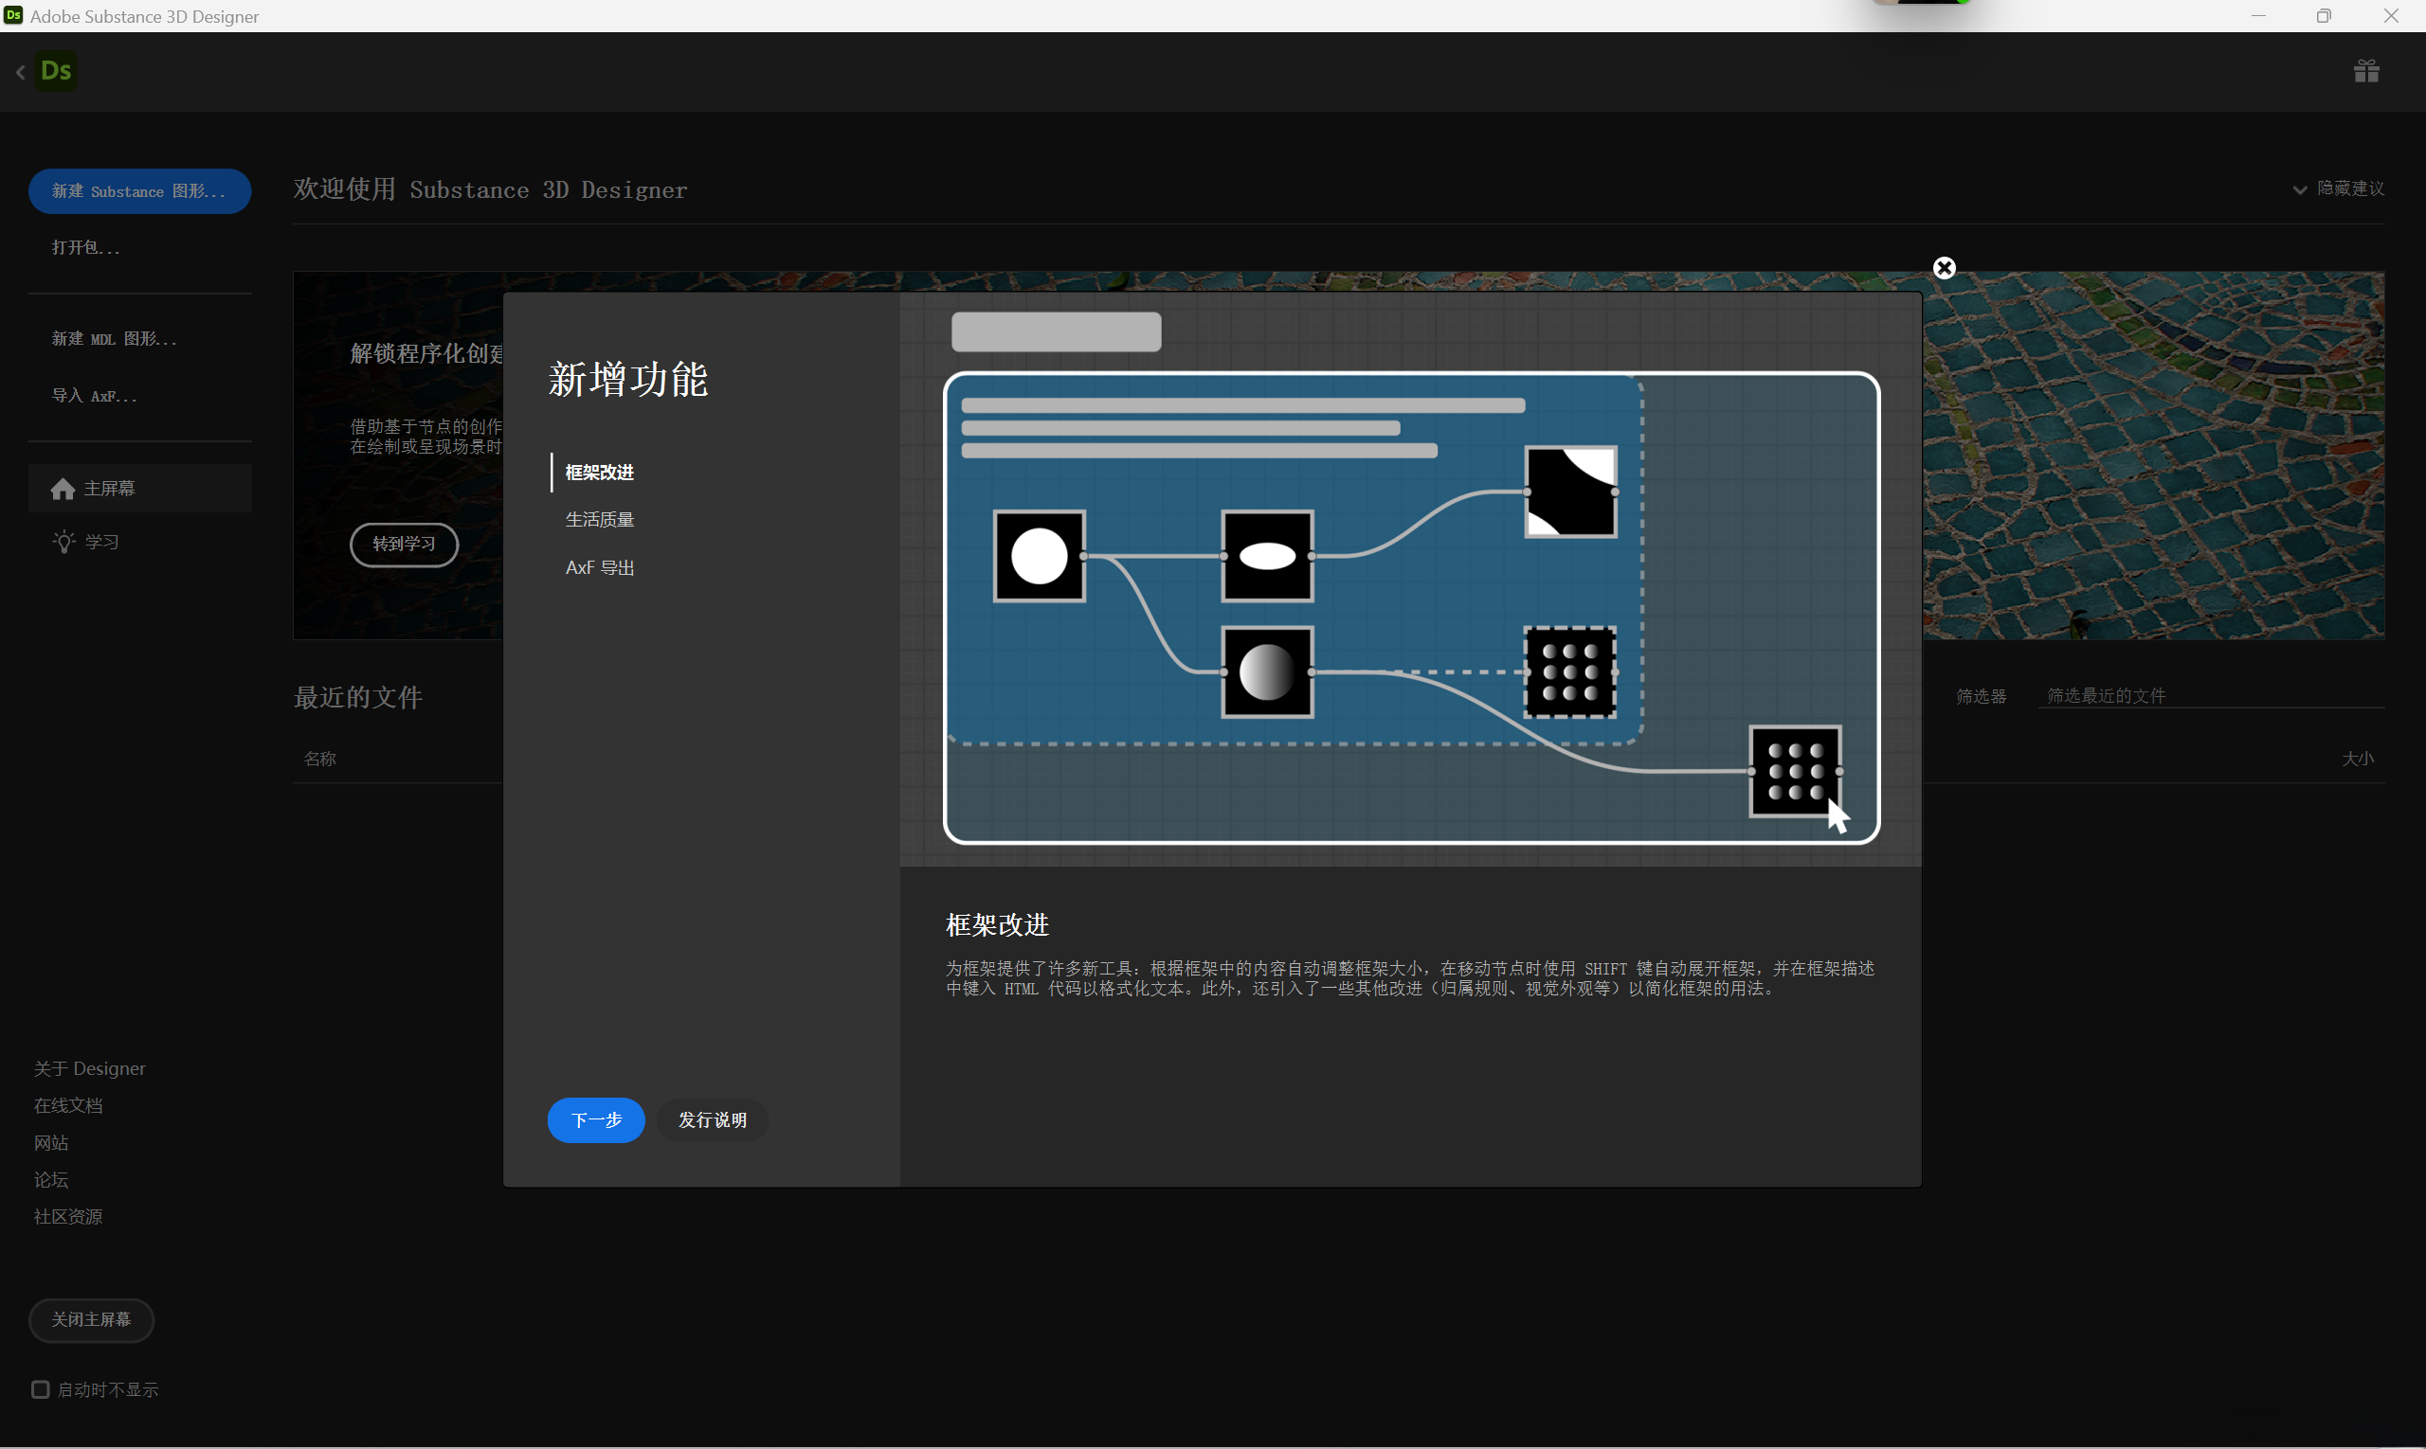Click the Ds home logo icon
Viewport: 2426px width, 1449px height.
pos(56,71)
